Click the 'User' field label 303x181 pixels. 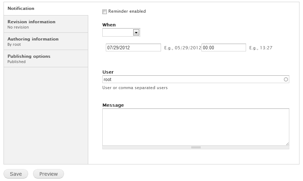[108, 72]
